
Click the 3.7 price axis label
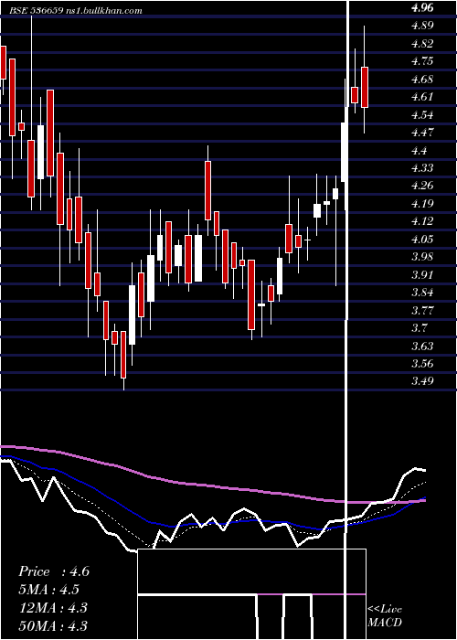pyautogui.click(x=419, y=328)
